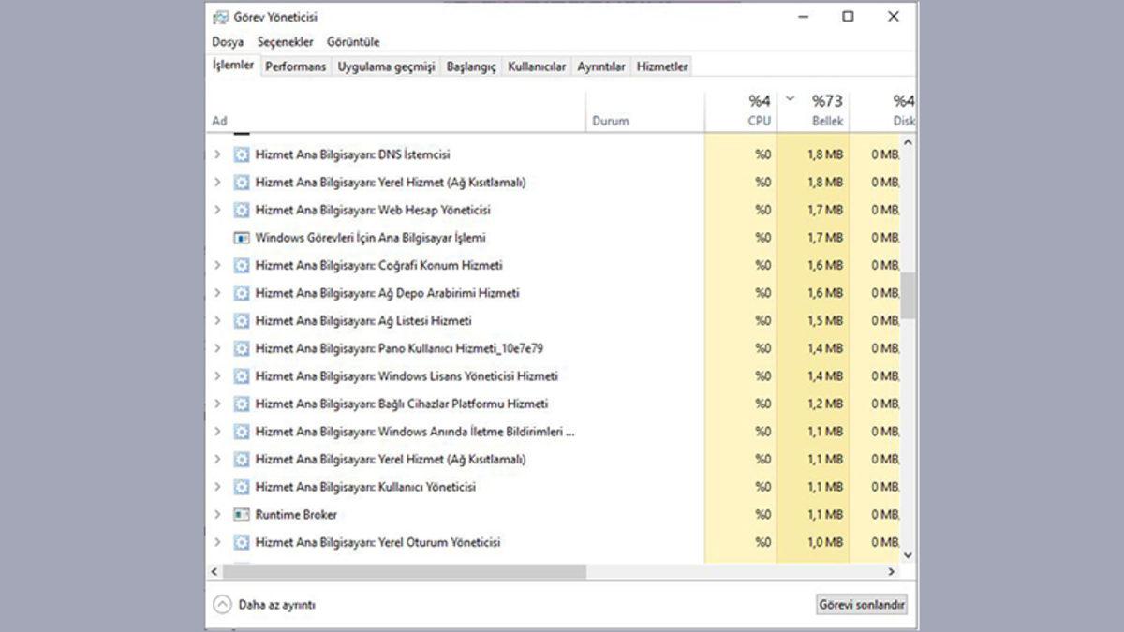This screenshot has height=632, width=1124.
Task: Click the Runtime Broker process icon
Action: coord(243,514)
